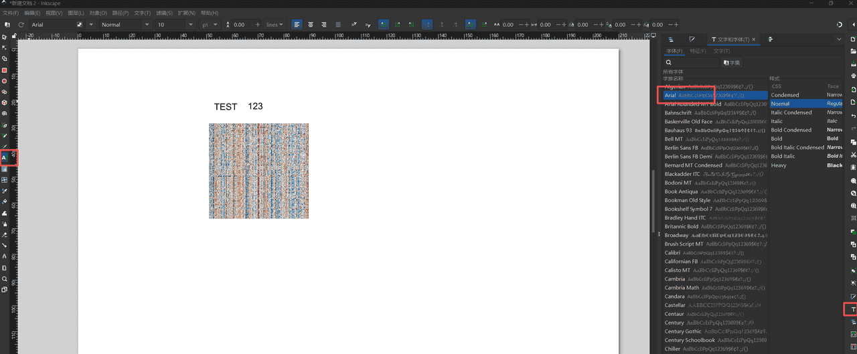Screen dimensions: 857x354
Task: Select the Pencil freehand tool
Action: [x=4, y=136]
